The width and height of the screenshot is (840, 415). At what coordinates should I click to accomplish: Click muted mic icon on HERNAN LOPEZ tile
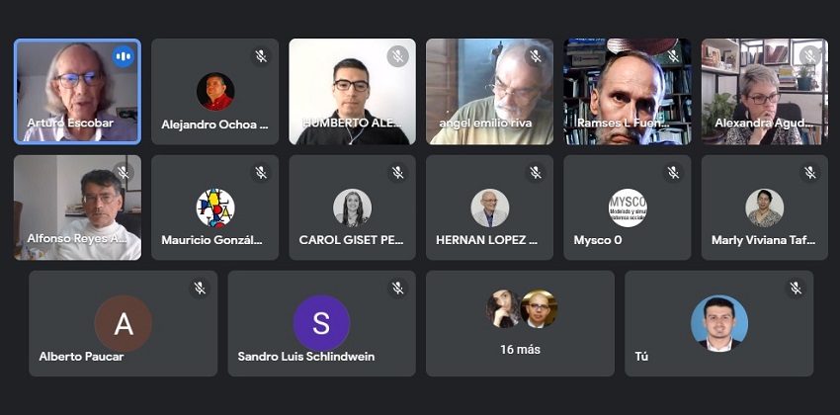click(x=536, y=173)
